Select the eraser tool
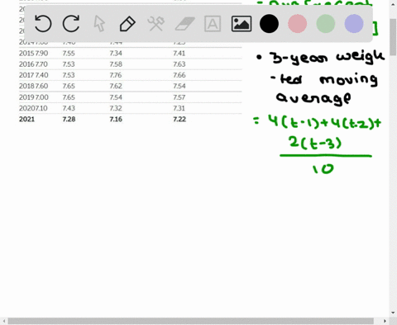This screenshot has height=325, width=397. 184,24
